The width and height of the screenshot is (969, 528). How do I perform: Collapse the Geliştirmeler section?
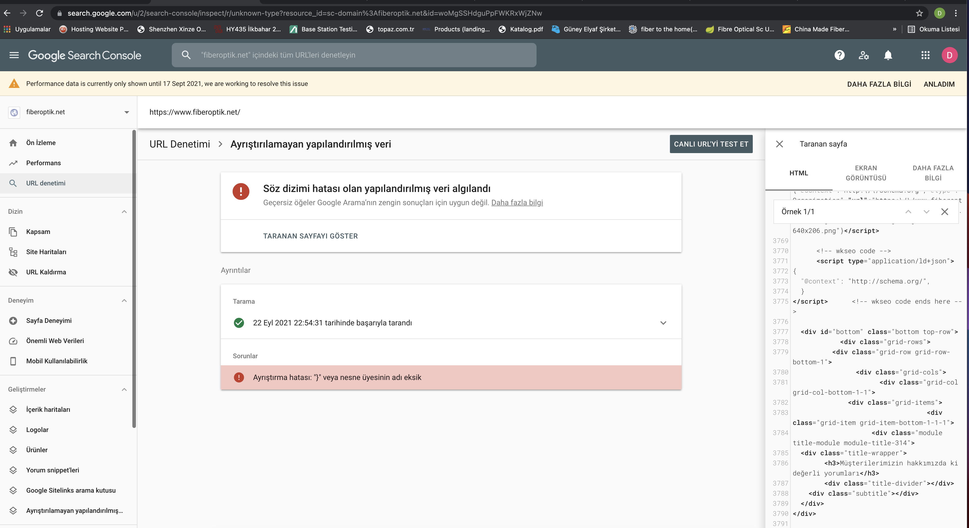124,389
